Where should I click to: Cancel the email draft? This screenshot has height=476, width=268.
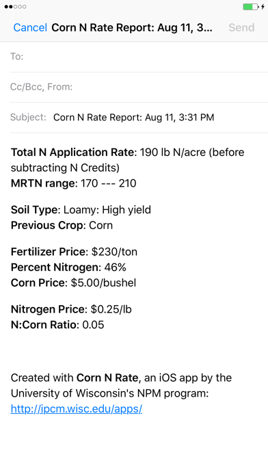[x=30, y=27]
